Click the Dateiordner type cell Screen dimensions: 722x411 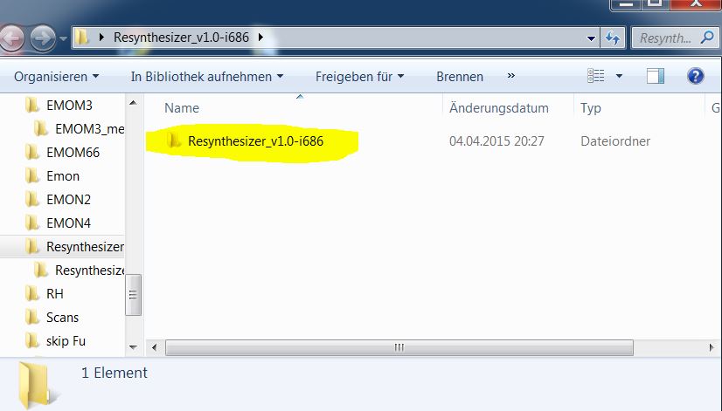(x=615, y=141)
